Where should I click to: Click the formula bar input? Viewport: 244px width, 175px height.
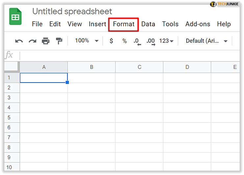[128, 55]
